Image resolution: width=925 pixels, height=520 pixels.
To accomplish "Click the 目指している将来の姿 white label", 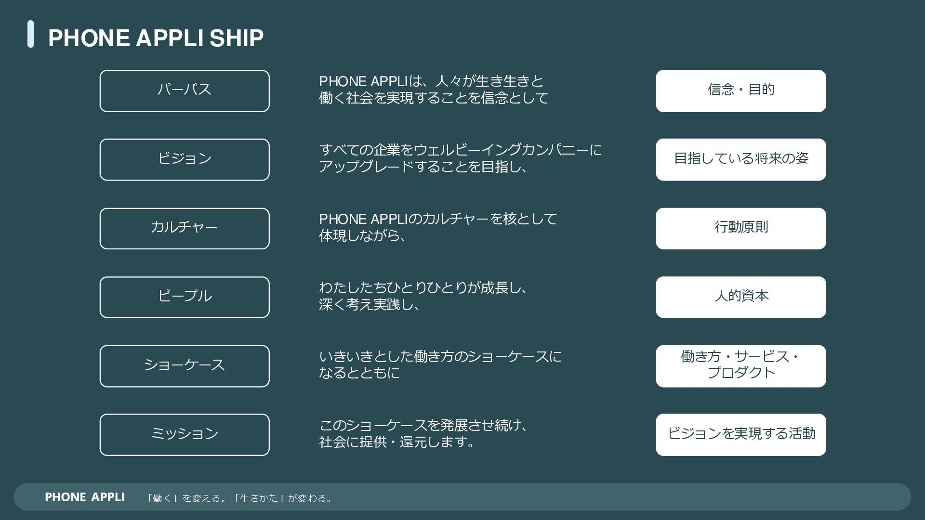I will (x=741, y=160).
